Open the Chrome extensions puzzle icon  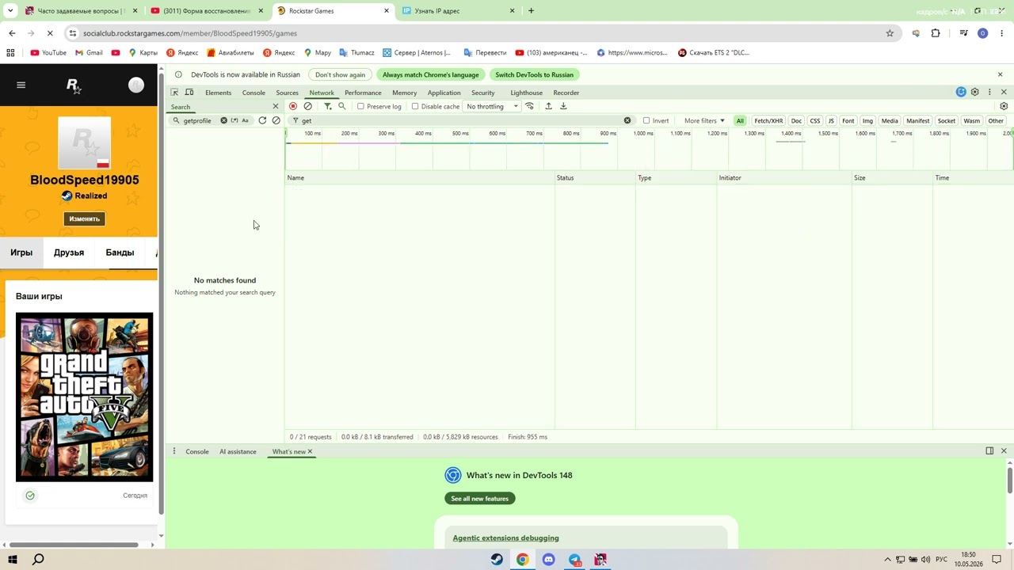click(x=936, y=33)
